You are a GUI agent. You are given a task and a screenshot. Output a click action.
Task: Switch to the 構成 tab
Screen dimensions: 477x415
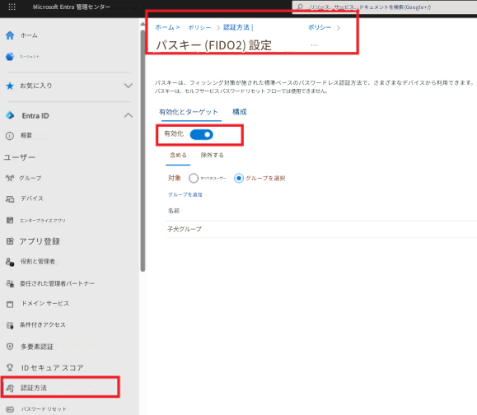click(240, 112)
